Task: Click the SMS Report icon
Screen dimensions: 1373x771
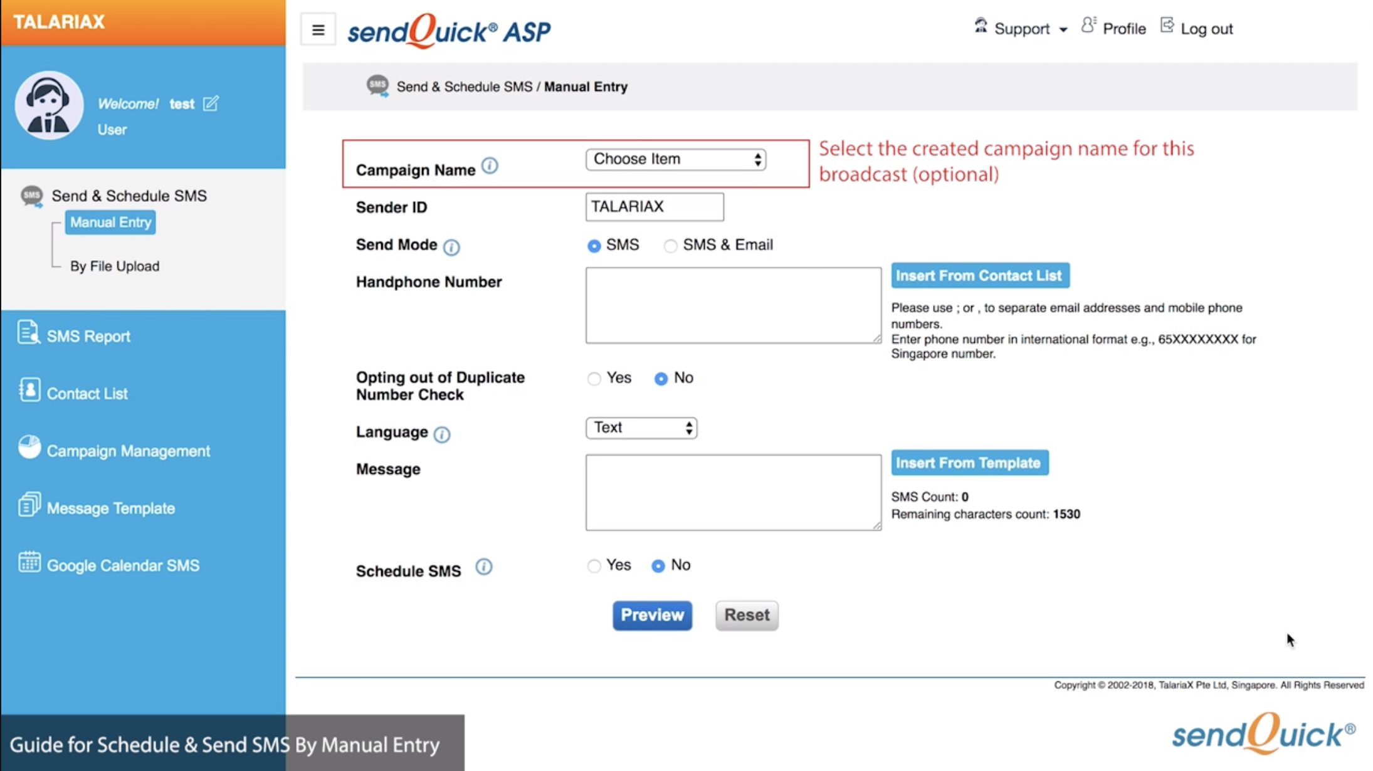Action: 28,333
